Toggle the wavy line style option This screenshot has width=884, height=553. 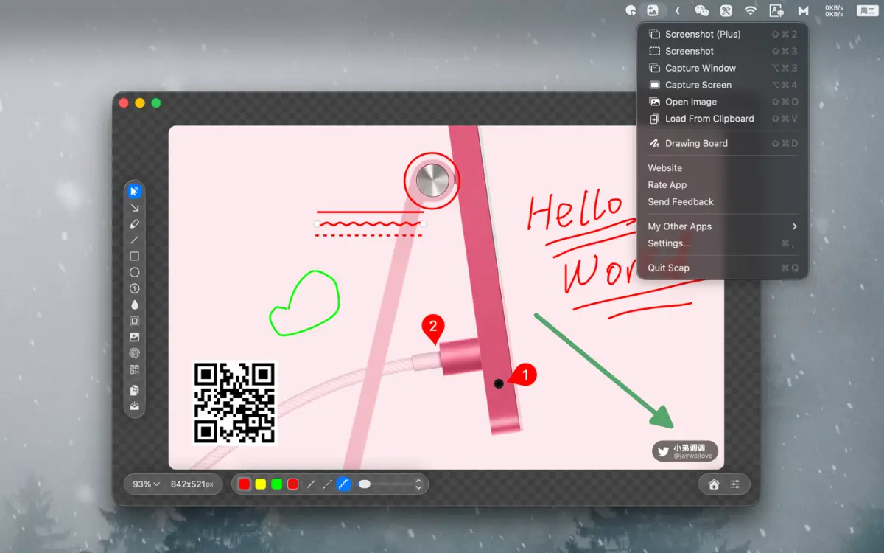[x=345, y=484]
